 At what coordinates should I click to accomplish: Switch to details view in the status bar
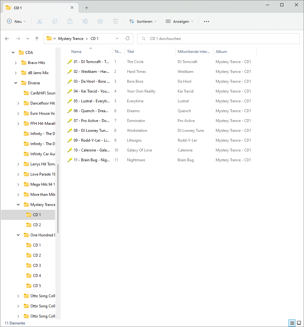point(292,323)
